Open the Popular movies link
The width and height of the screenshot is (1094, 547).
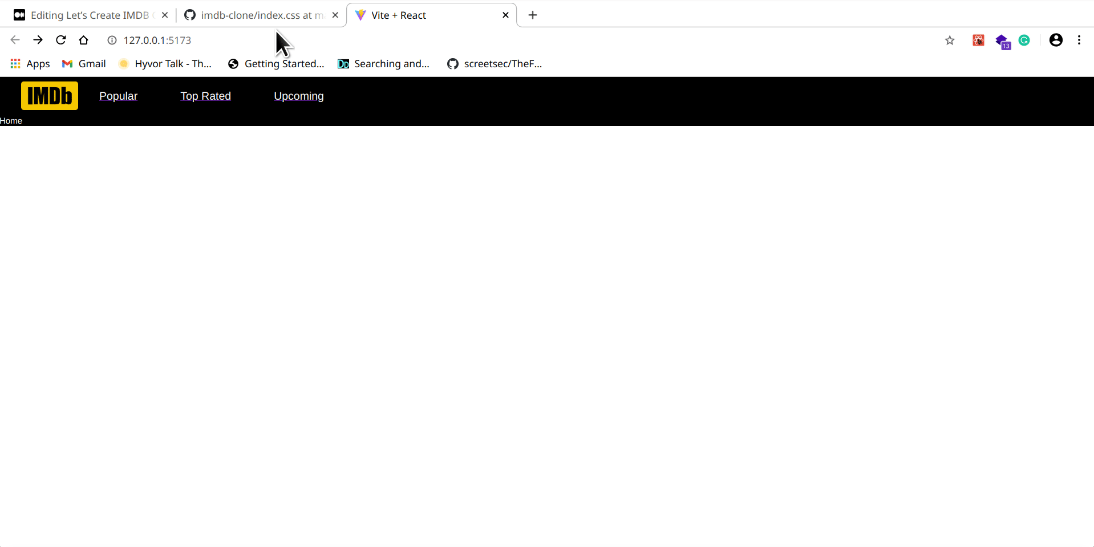[118, 96]
